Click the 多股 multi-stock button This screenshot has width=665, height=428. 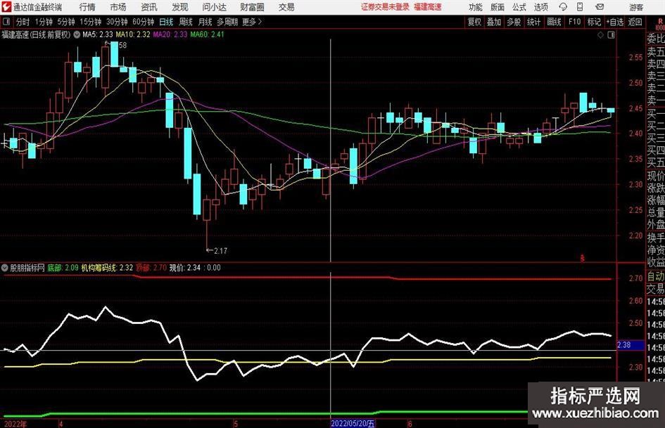click(514, 22)
